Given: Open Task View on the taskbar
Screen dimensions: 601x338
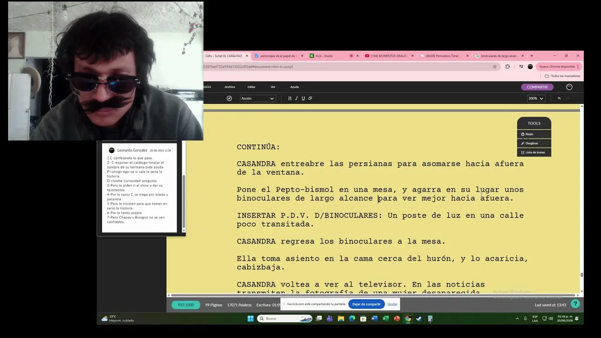Looking at the screenshot, I should 319,319.
